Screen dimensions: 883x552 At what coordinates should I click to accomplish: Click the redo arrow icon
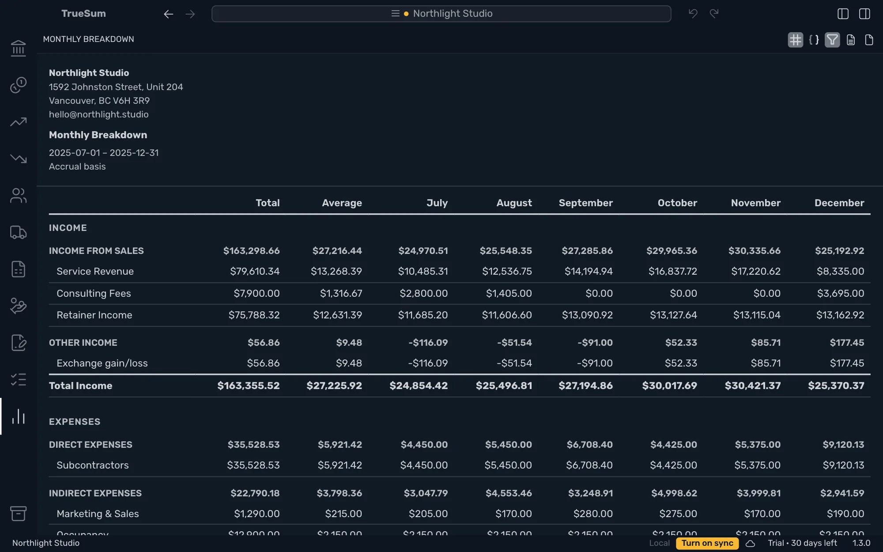pos(714,14)
